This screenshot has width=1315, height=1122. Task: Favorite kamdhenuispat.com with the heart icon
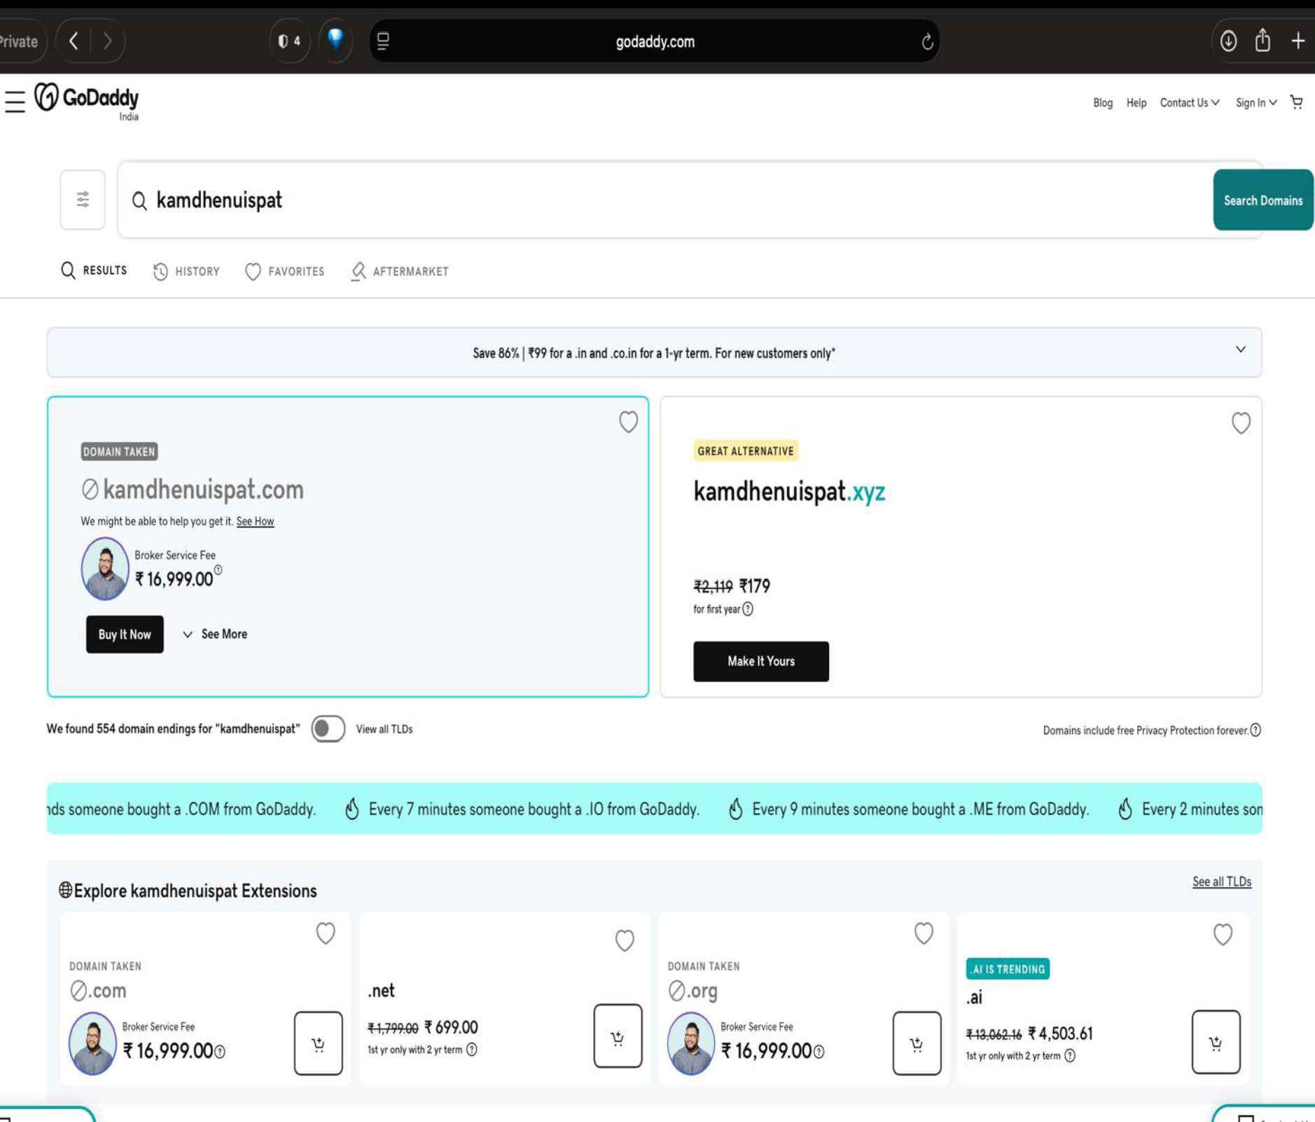(x=628, y=422)
